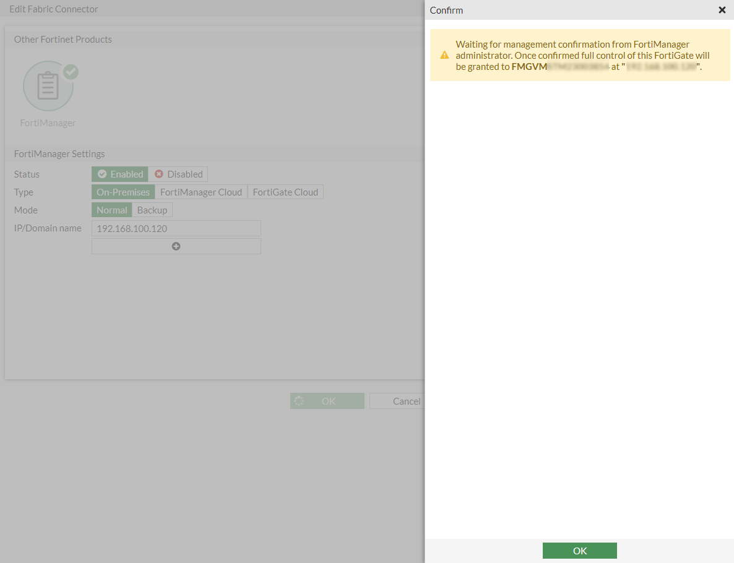Select Backup mode

152,210
